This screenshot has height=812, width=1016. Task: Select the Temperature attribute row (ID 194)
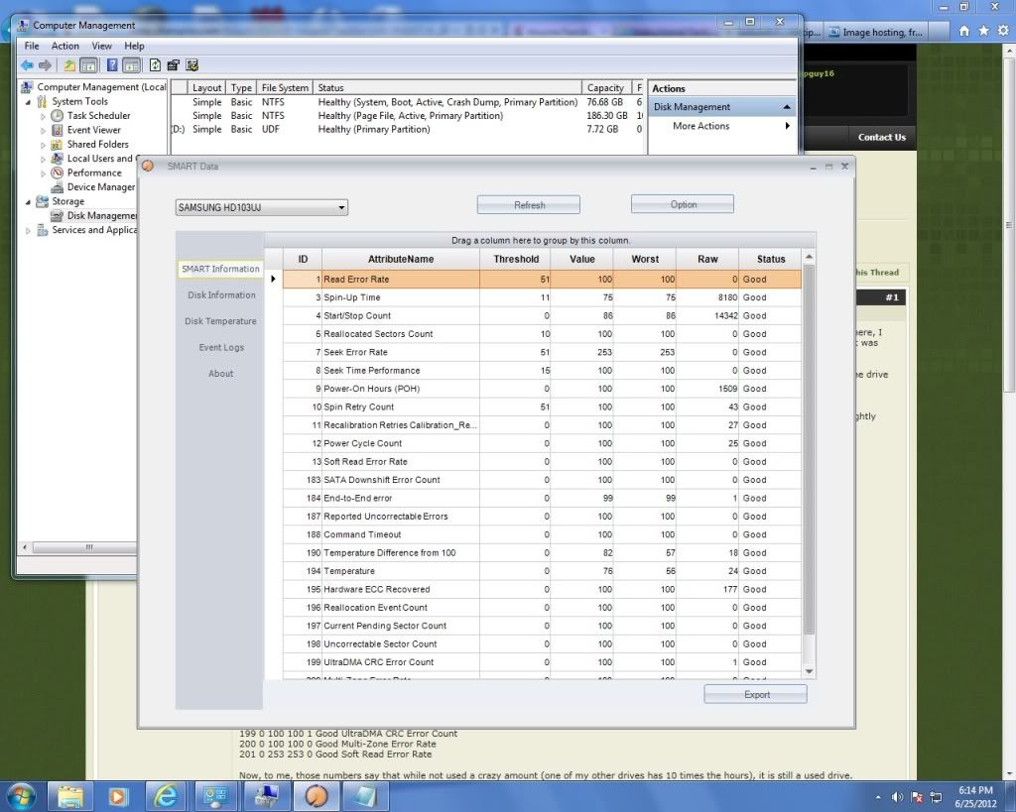(x=543, y=571)
